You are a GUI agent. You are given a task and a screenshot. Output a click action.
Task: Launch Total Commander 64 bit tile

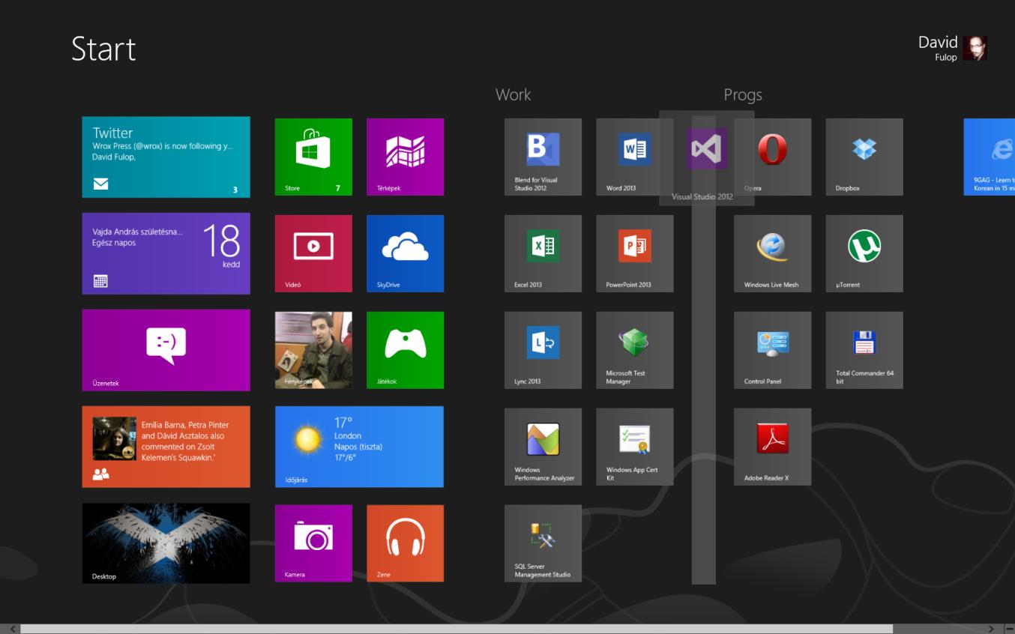864,350
